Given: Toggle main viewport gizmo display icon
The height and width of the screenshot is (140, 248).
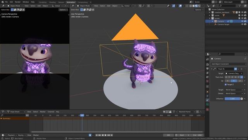Looking at the screenshot, I should tap(174, 6).
